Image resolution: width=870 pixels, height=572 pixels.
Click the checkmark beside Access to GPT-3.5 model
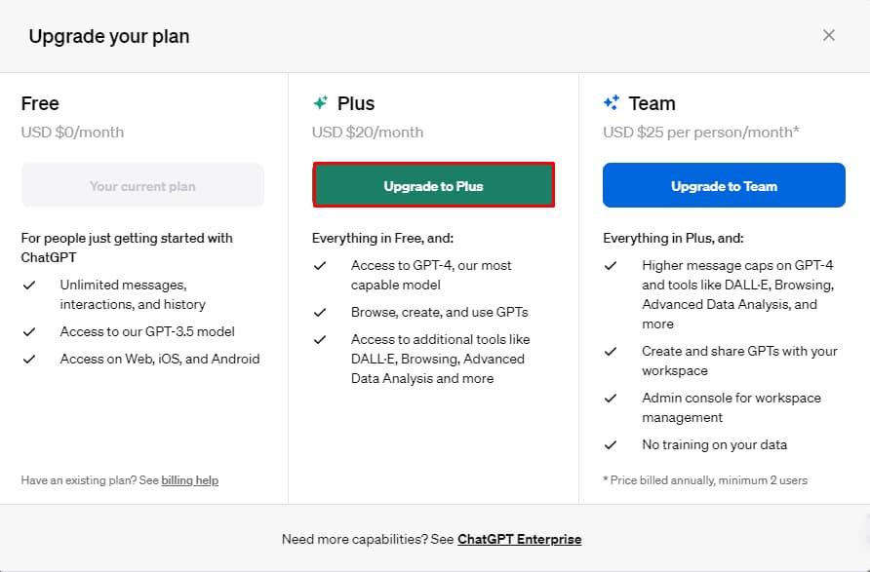click(x=29, y=331)
